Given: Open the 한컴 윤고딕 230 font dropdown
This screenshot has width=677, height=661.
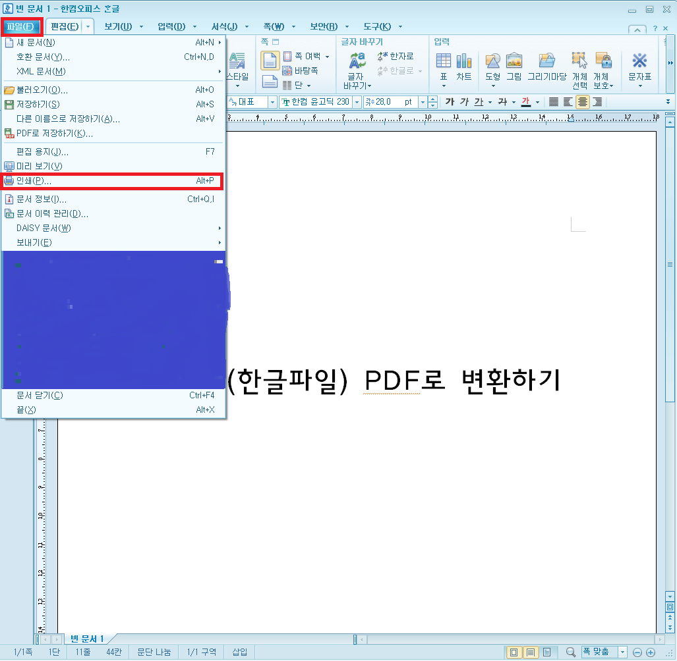Looking at the screenshot, I should pos(355,102).
